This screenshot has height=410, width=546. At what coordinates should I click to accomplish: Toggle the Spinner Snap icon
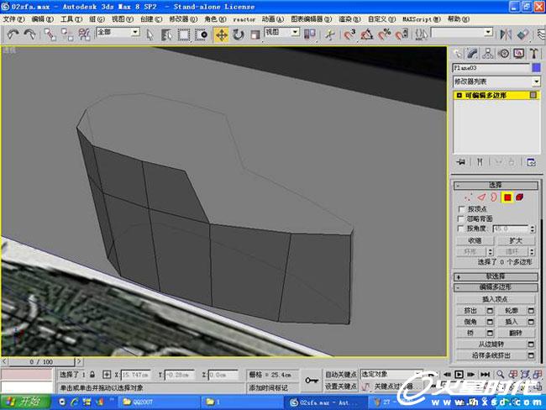(x=402, y=34)
